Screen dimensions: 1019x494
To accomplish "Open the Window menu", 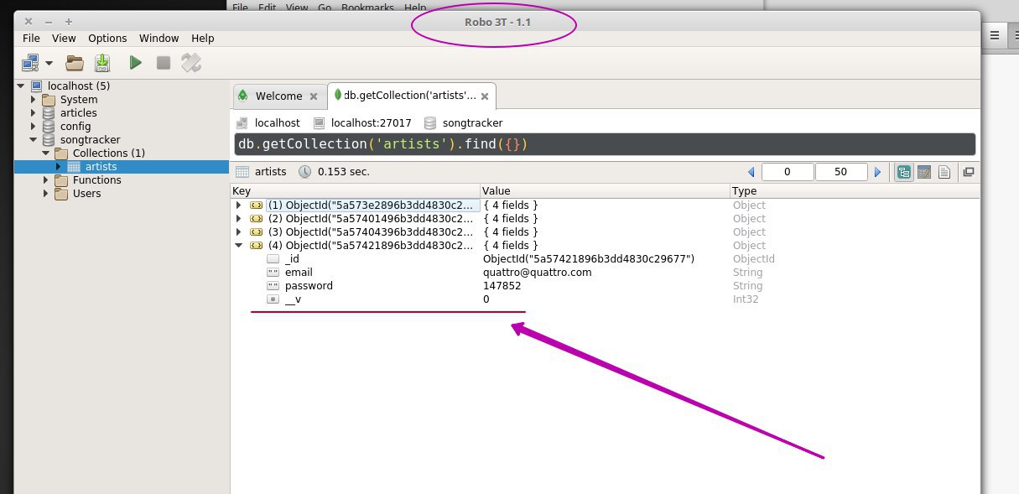I will tap(159, 38).
